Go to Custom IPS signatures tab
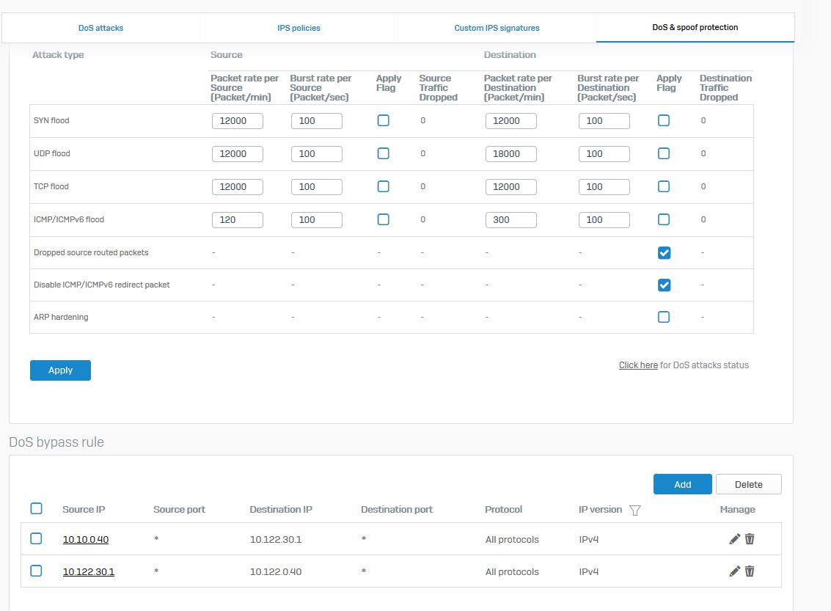Image resolution: width=831 pixels, height=611 pixels. click(497, 28)
